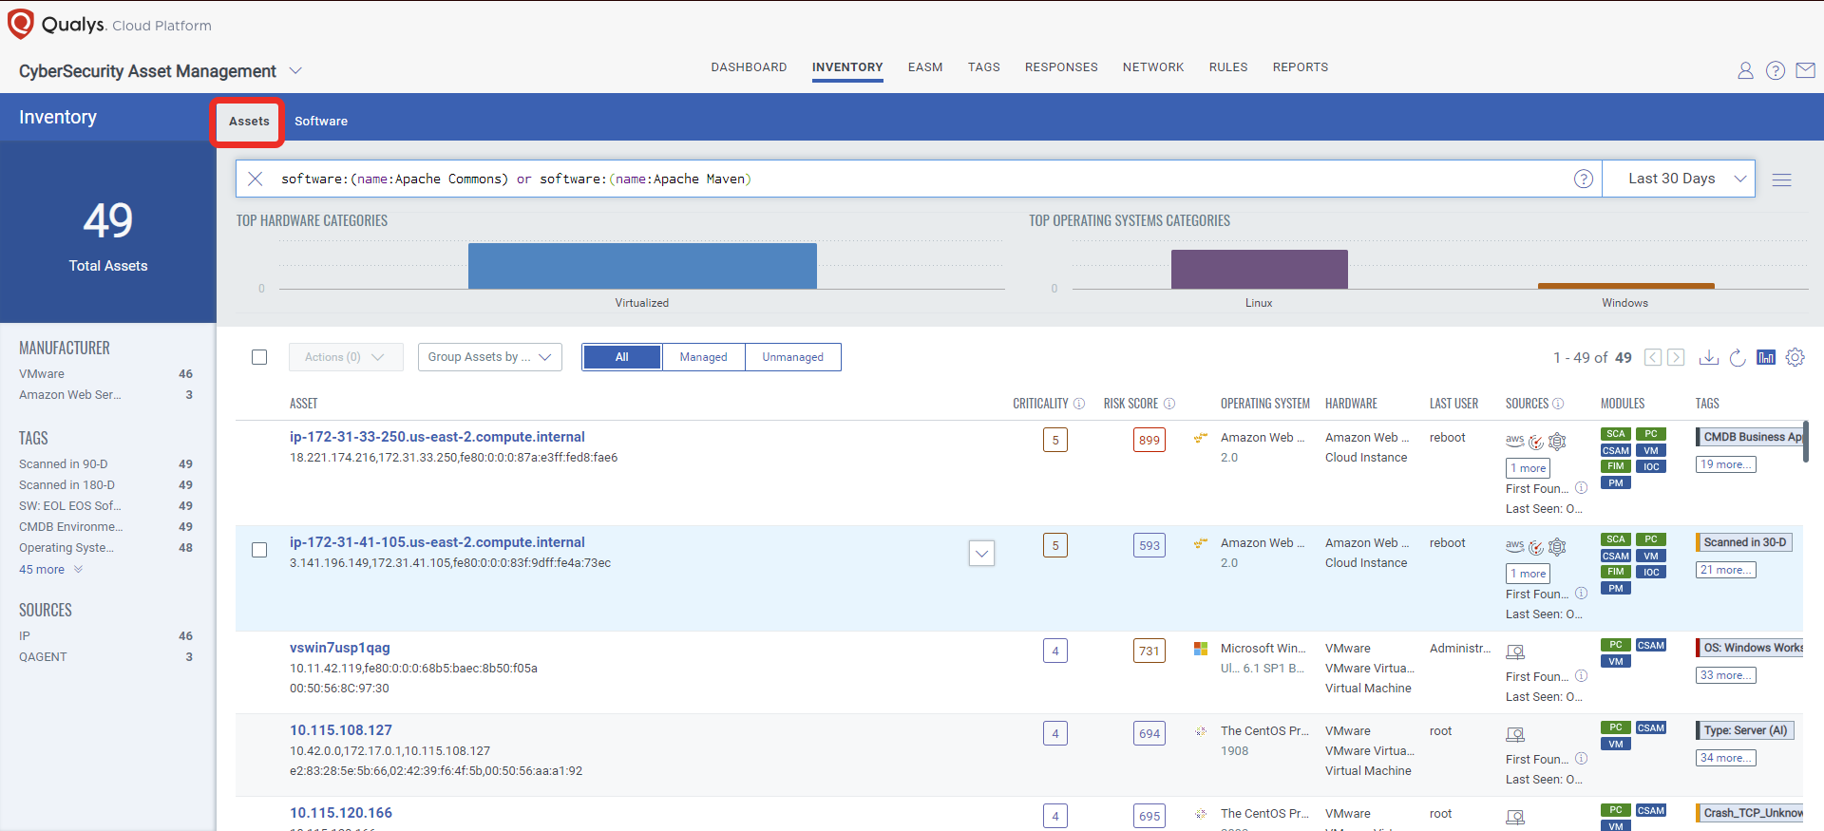
Task: Open the search options hamburger menu
Action: 1782,179
